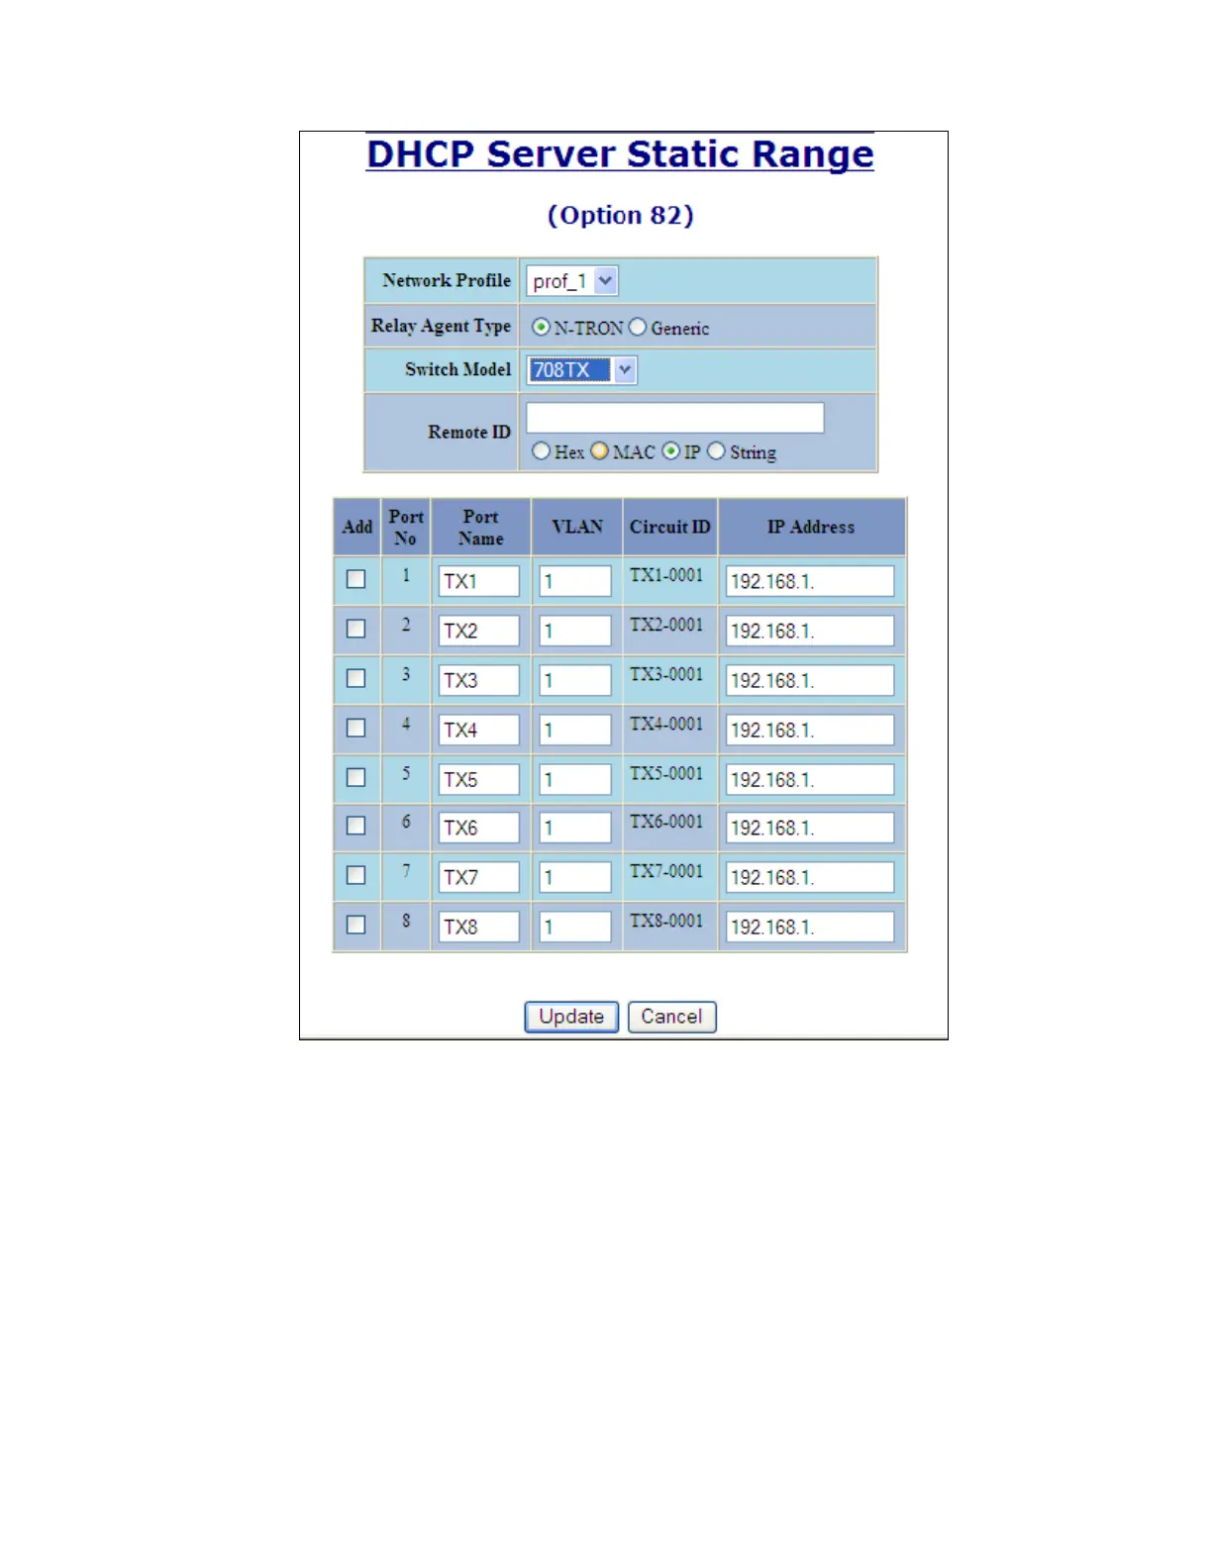Viewport: 1212px width, 1568px height.
Task: Check the Add box for port 3
Action: 355,678
